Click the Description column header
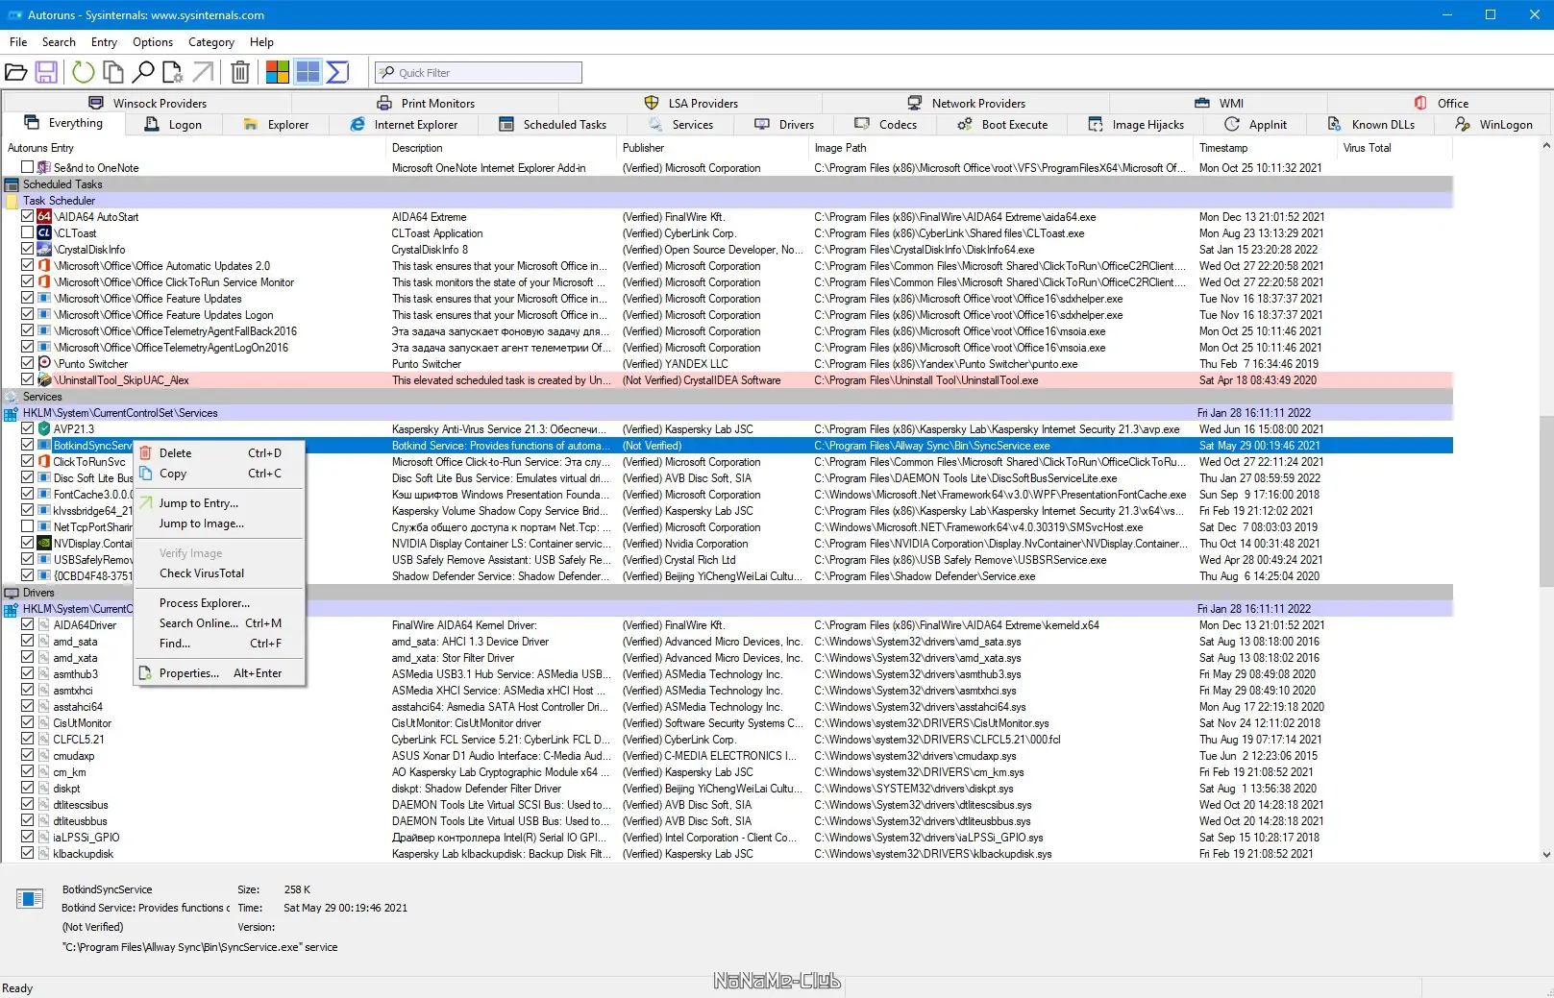This screenshot has width=1554, height=998. pyautogui.click(x=502, y=148)
